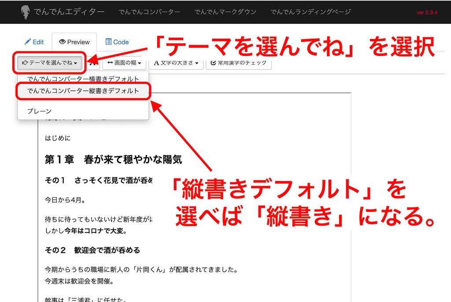Go to でんでんランディングページ link

pyautogui.click(x=311, y=12)
